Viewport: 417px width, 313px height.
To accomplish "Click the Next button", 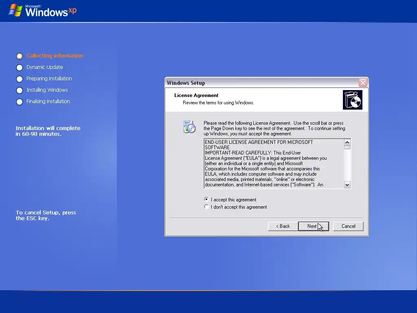I will (x=314, y=226).
